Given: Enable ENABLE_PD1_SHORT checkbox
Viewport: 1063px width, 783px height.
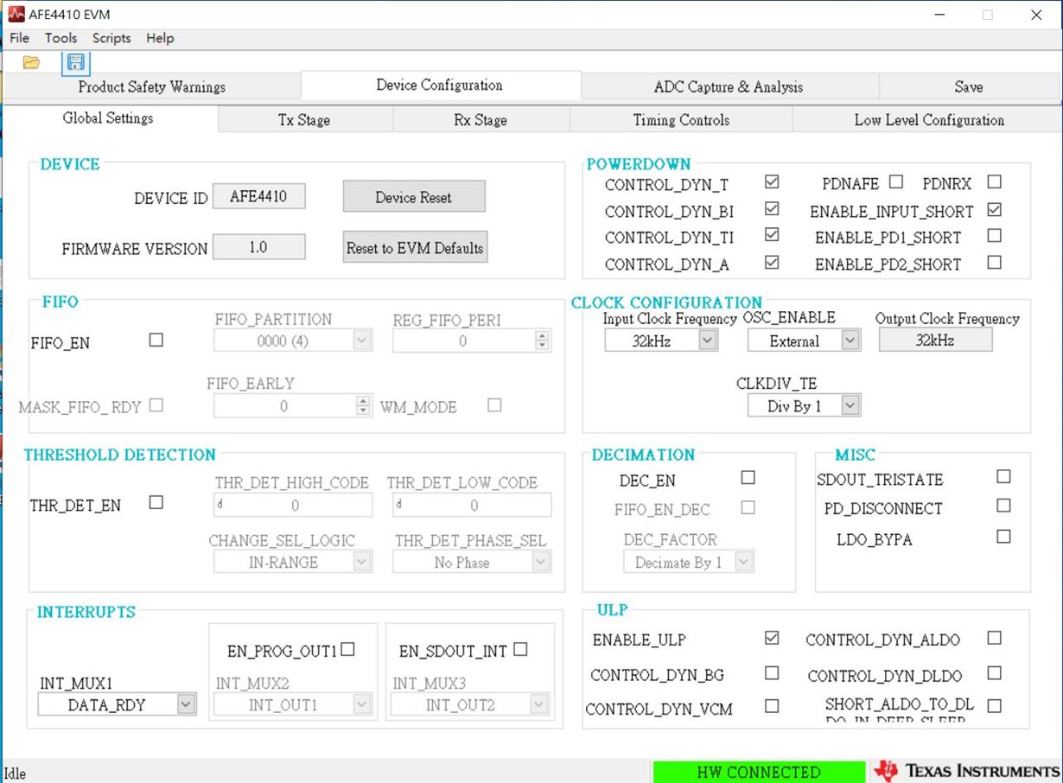Looking at the screenshot, I should [x=995, y=235].
